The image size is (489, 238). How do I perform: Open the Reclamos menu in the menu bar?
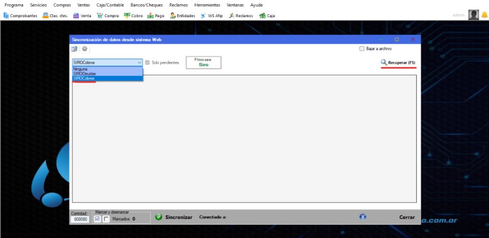179,5
